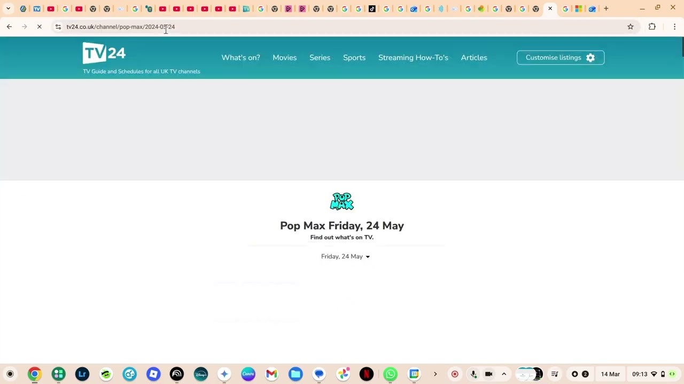The width and height of the screenshot is (684, 384).
Task: Open the Customise listings gear button
Action: point(561,58)
